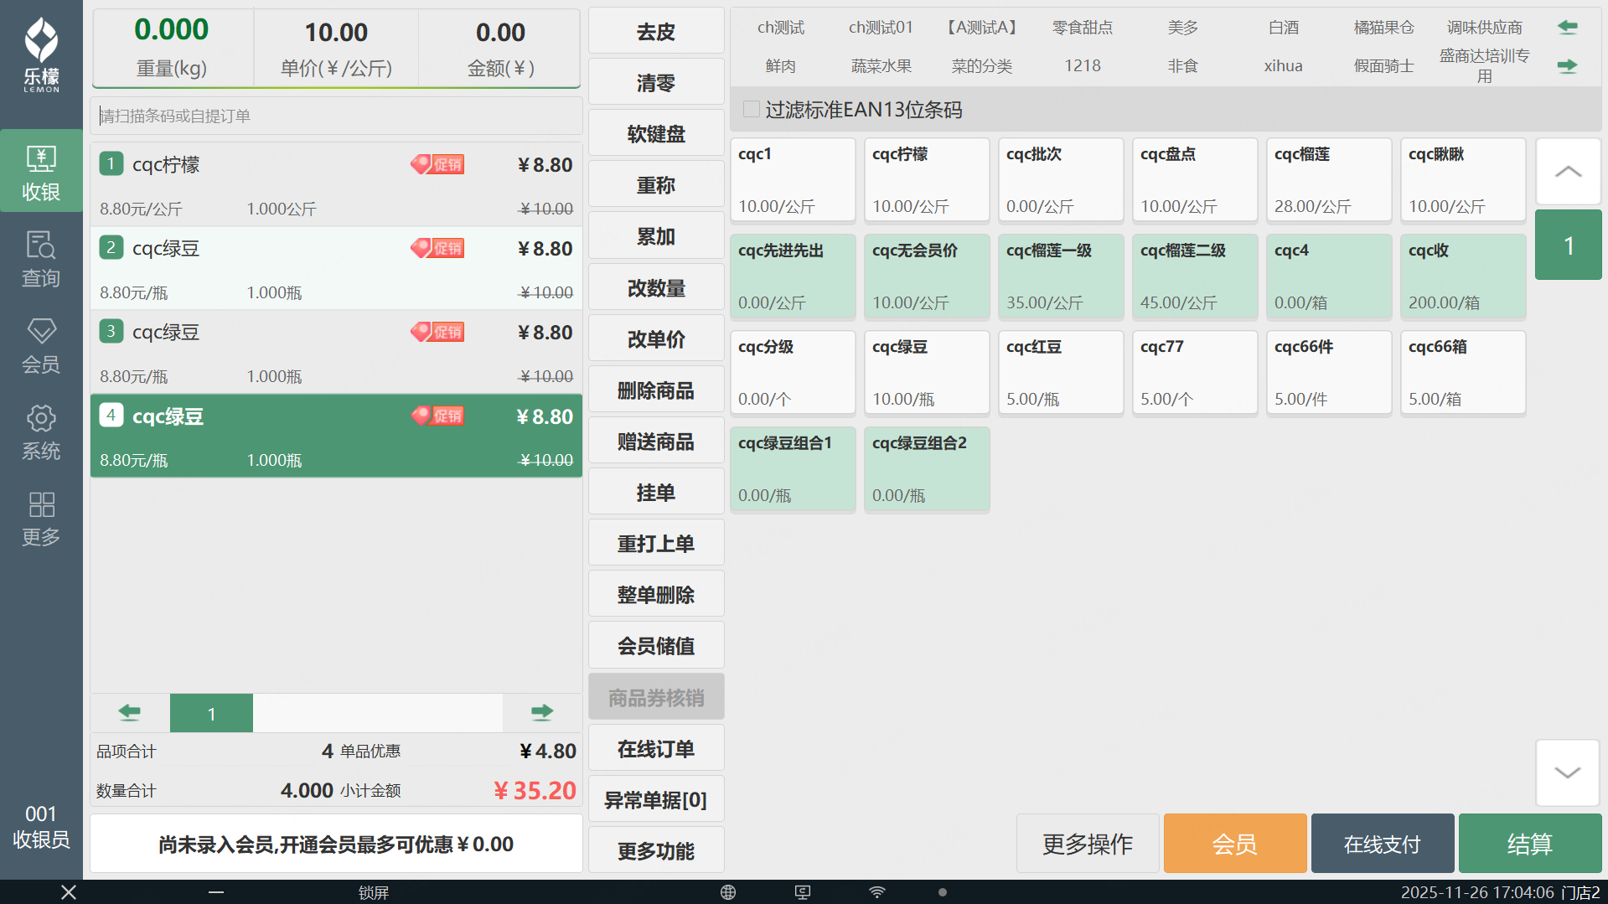The height and width of the screenshot is (904, 1608).
Task: Click the green 结算 checkout button
Action: [1530, 844]
